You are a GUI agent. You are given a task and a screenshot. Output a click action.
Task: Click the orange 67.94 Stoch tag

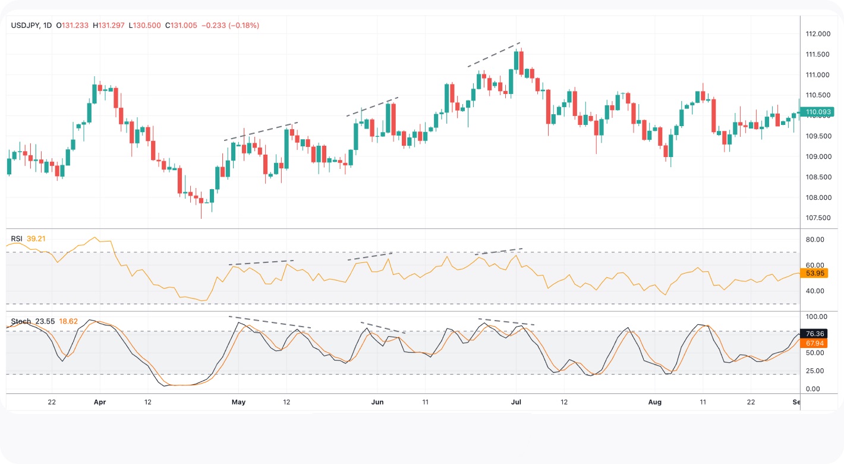[813, 343]
